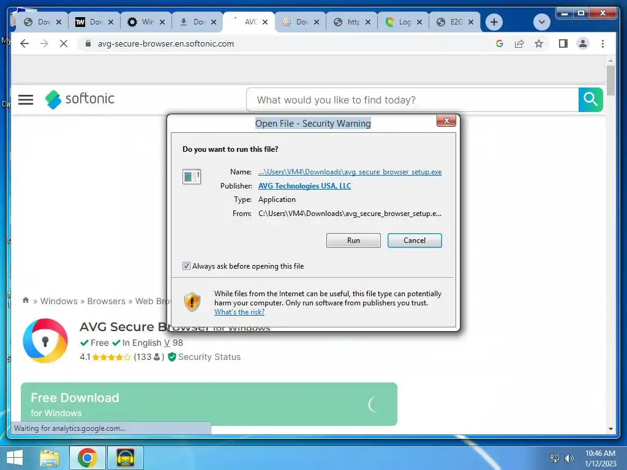Open AVG Technologies USA, LLC publisher link
The width and height of the screenshot is (627, 470).
pos(304,186)
